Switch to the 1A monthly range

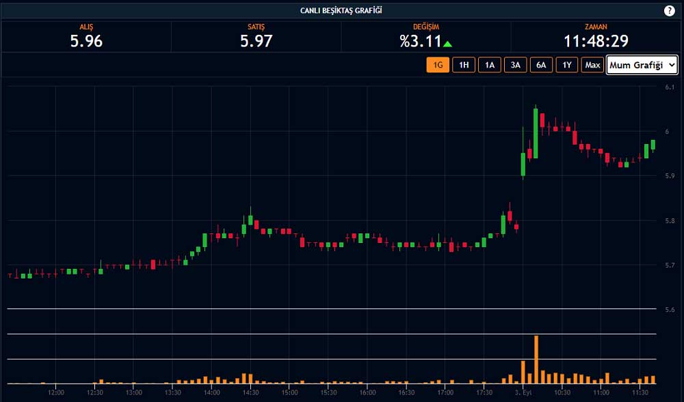(x=490, y=65)
